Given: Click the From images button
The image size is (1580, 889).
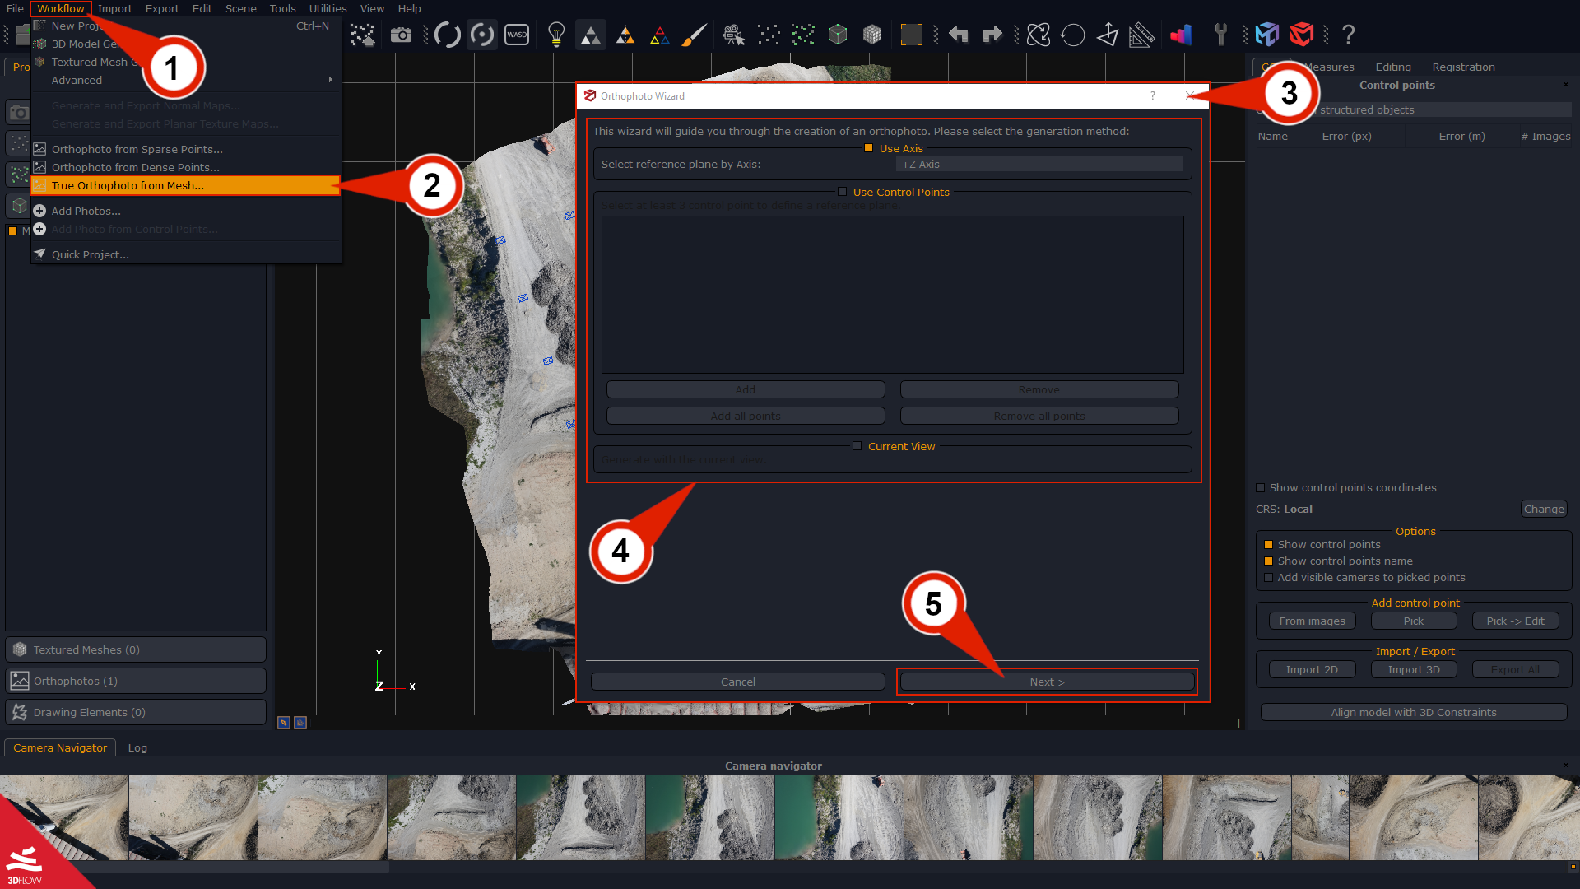Looking at the screenshot, I should 1312,621.
